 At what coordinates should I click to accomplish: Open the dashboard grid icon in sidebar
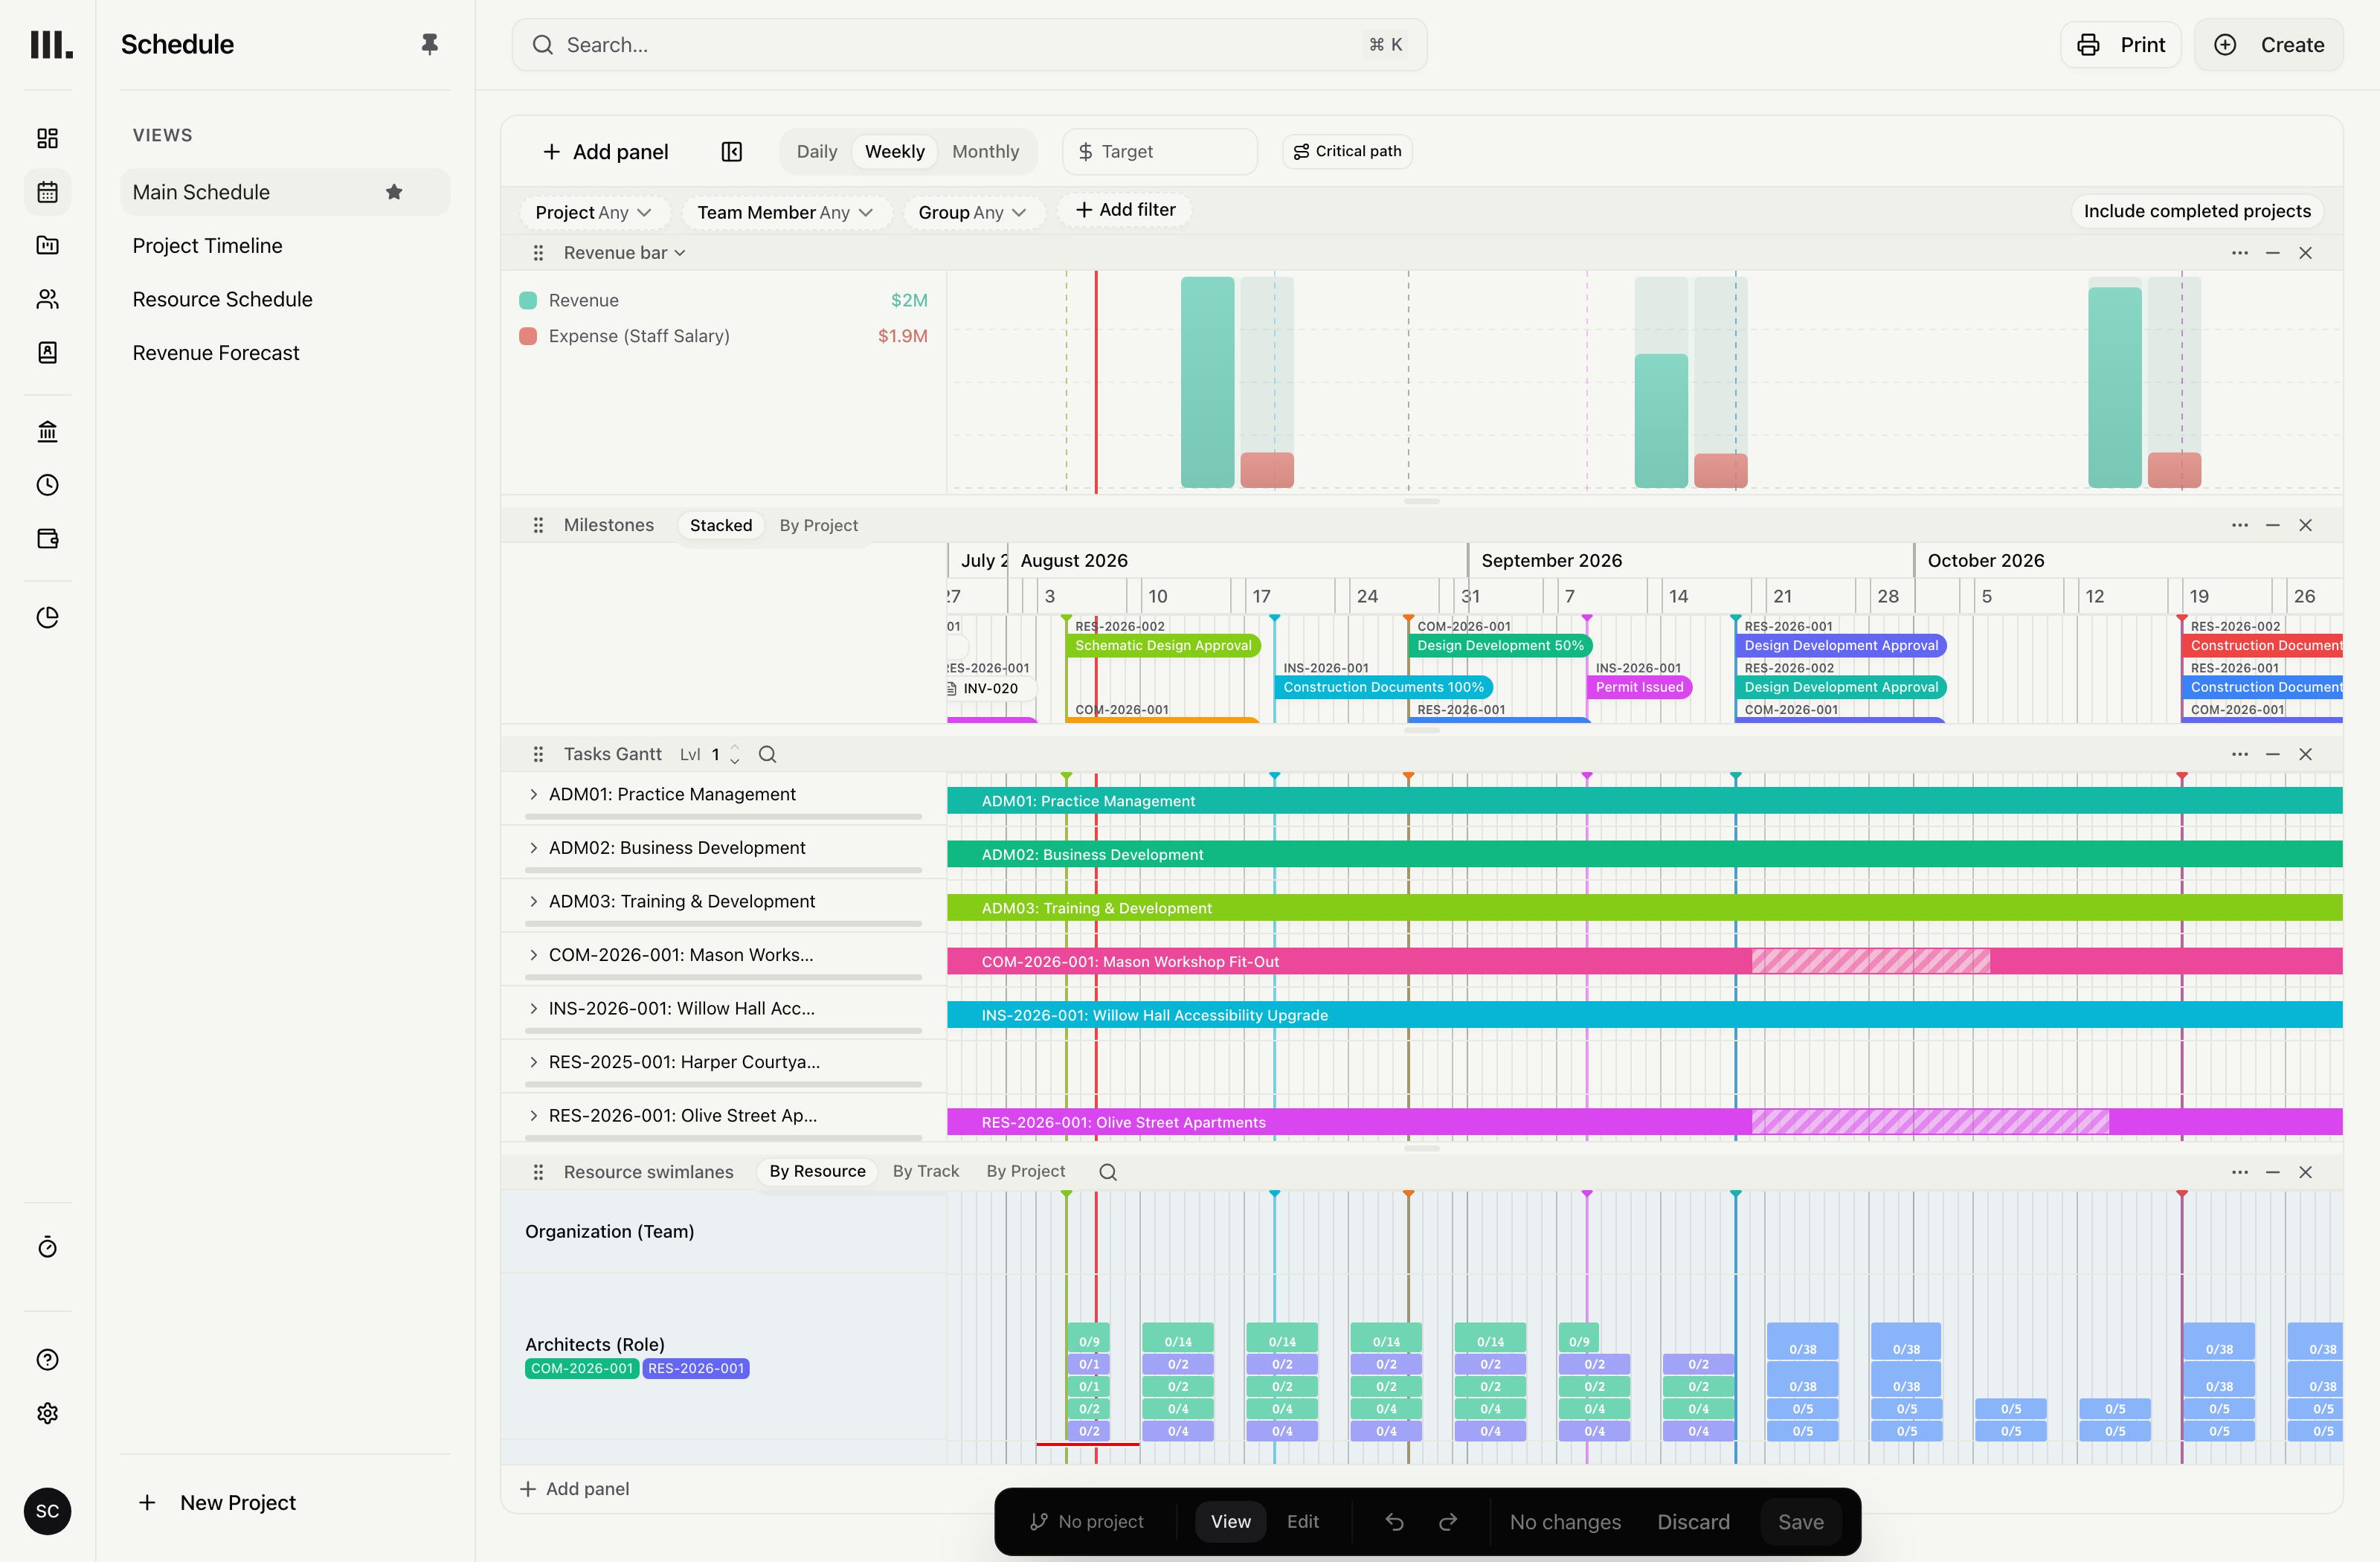[x=47, y=138]
